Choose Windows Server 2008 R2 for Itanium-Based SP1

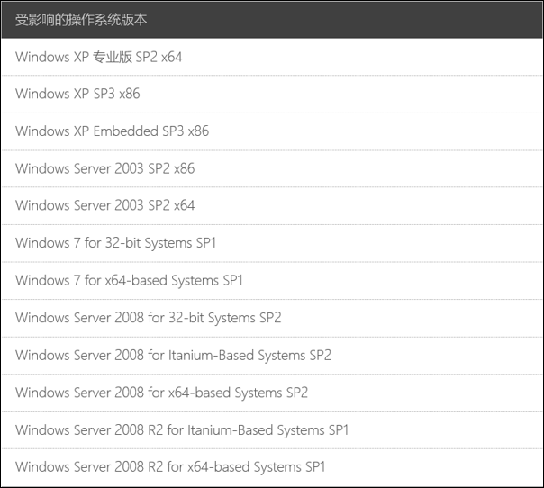(272, 430)
